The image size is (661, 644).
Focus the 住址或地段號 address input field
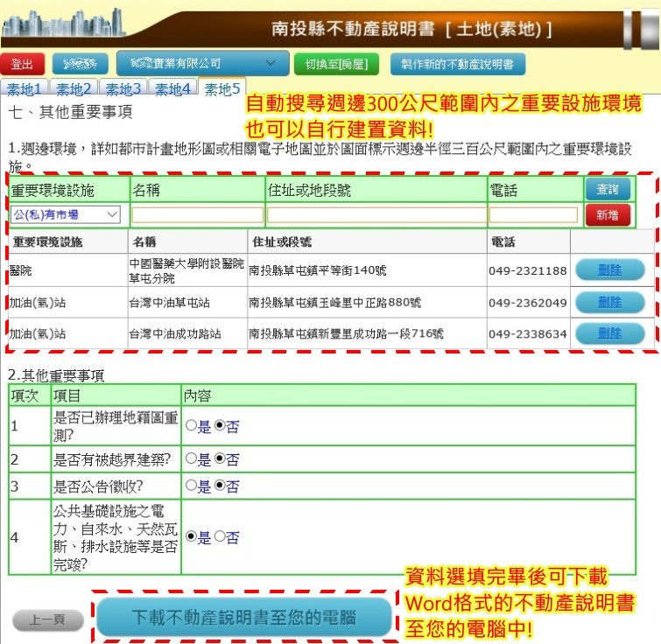coord(376,214)
